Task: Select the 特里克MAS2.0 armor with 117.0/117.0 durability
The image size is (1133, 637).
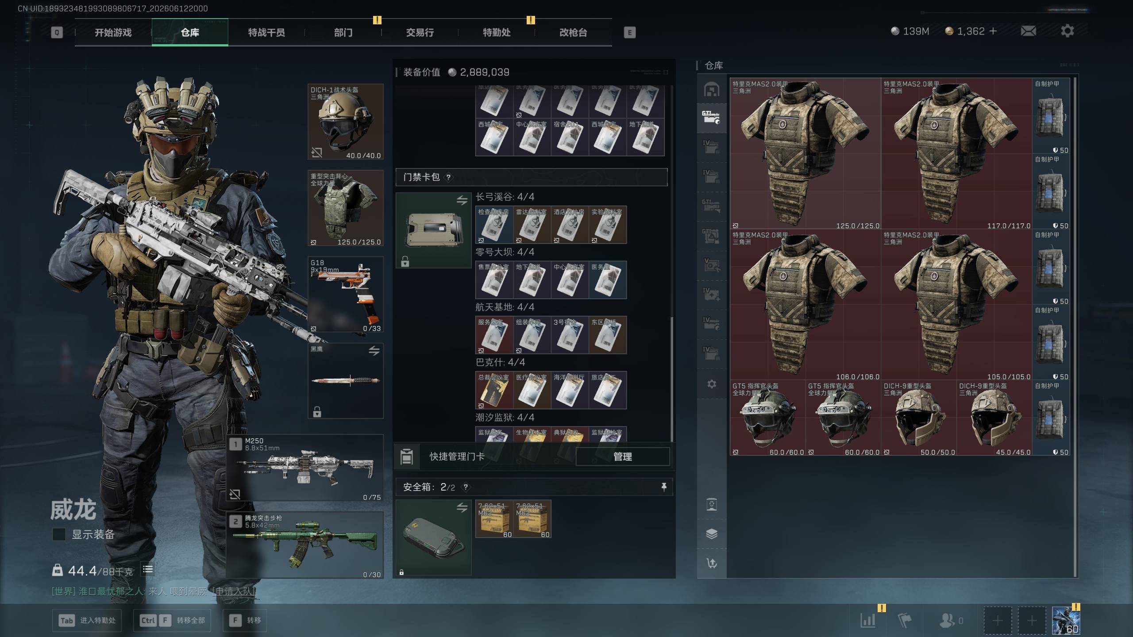Action: (957, 153)
